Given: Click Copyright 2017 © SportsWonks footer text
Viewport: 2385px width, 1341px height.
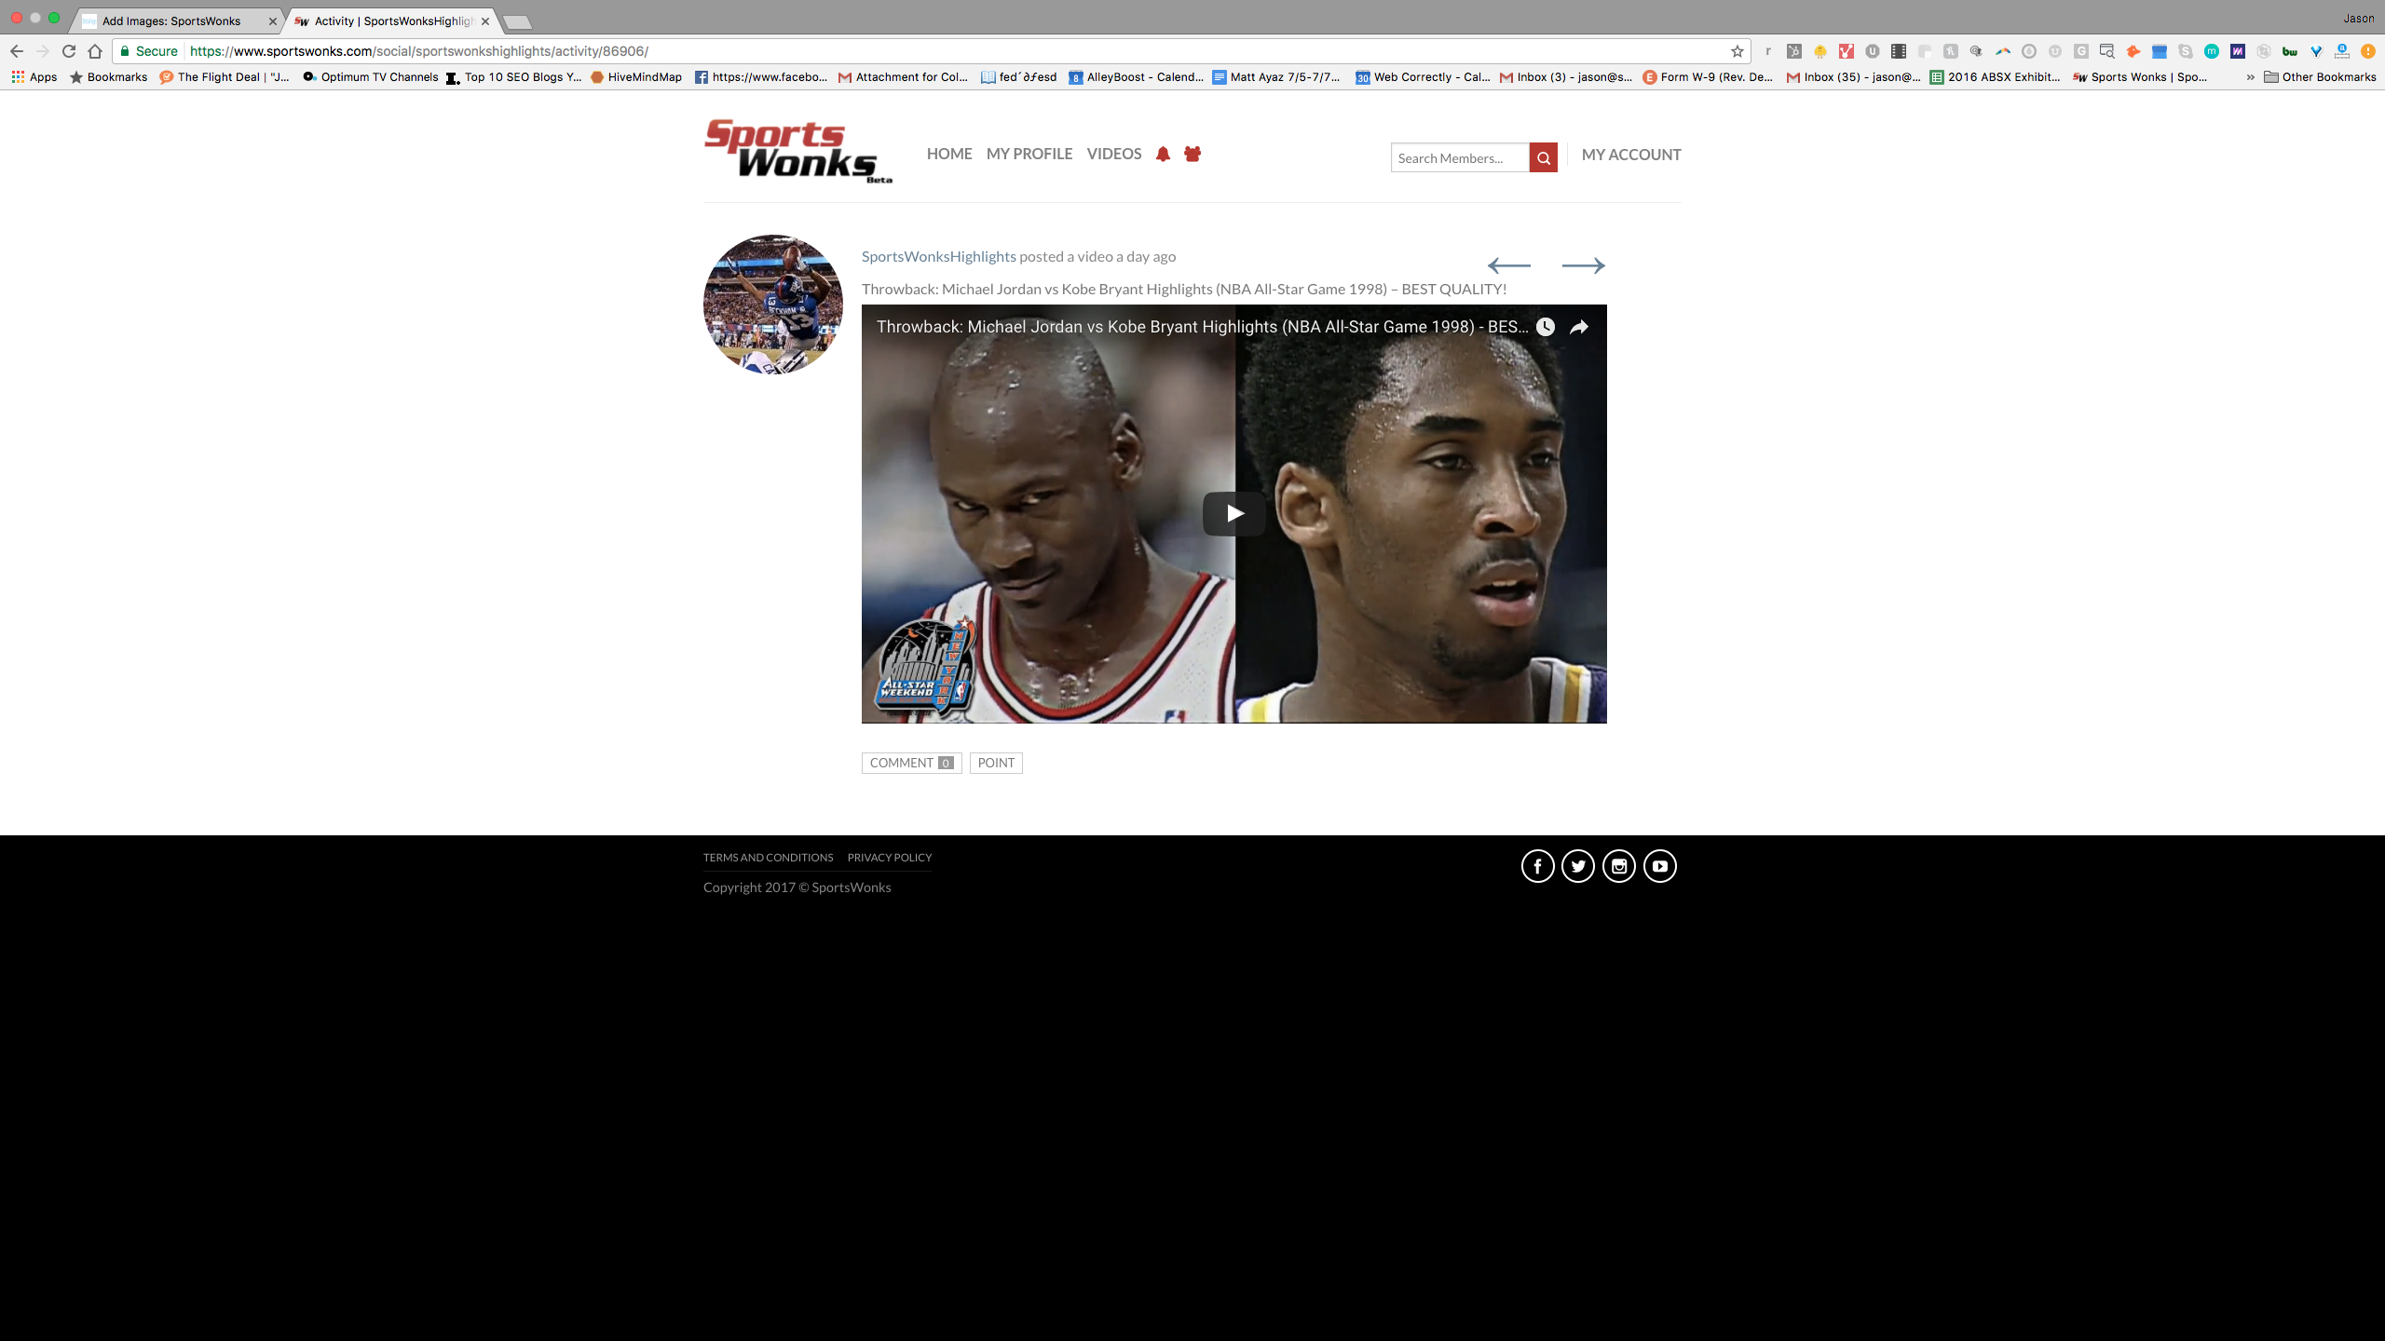Looking at the screenshot, I should click(x=797, y=887).
